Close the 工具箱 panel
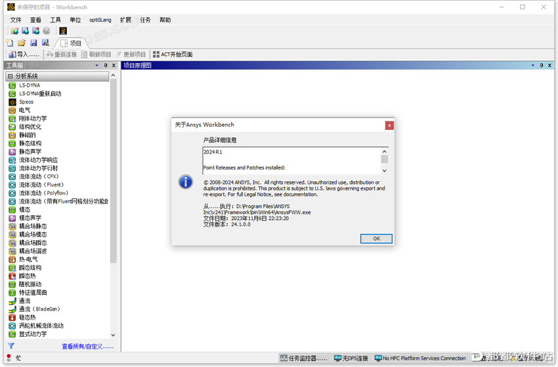The image size is (558, 367). pyautogui.click(x=114, y=66)
